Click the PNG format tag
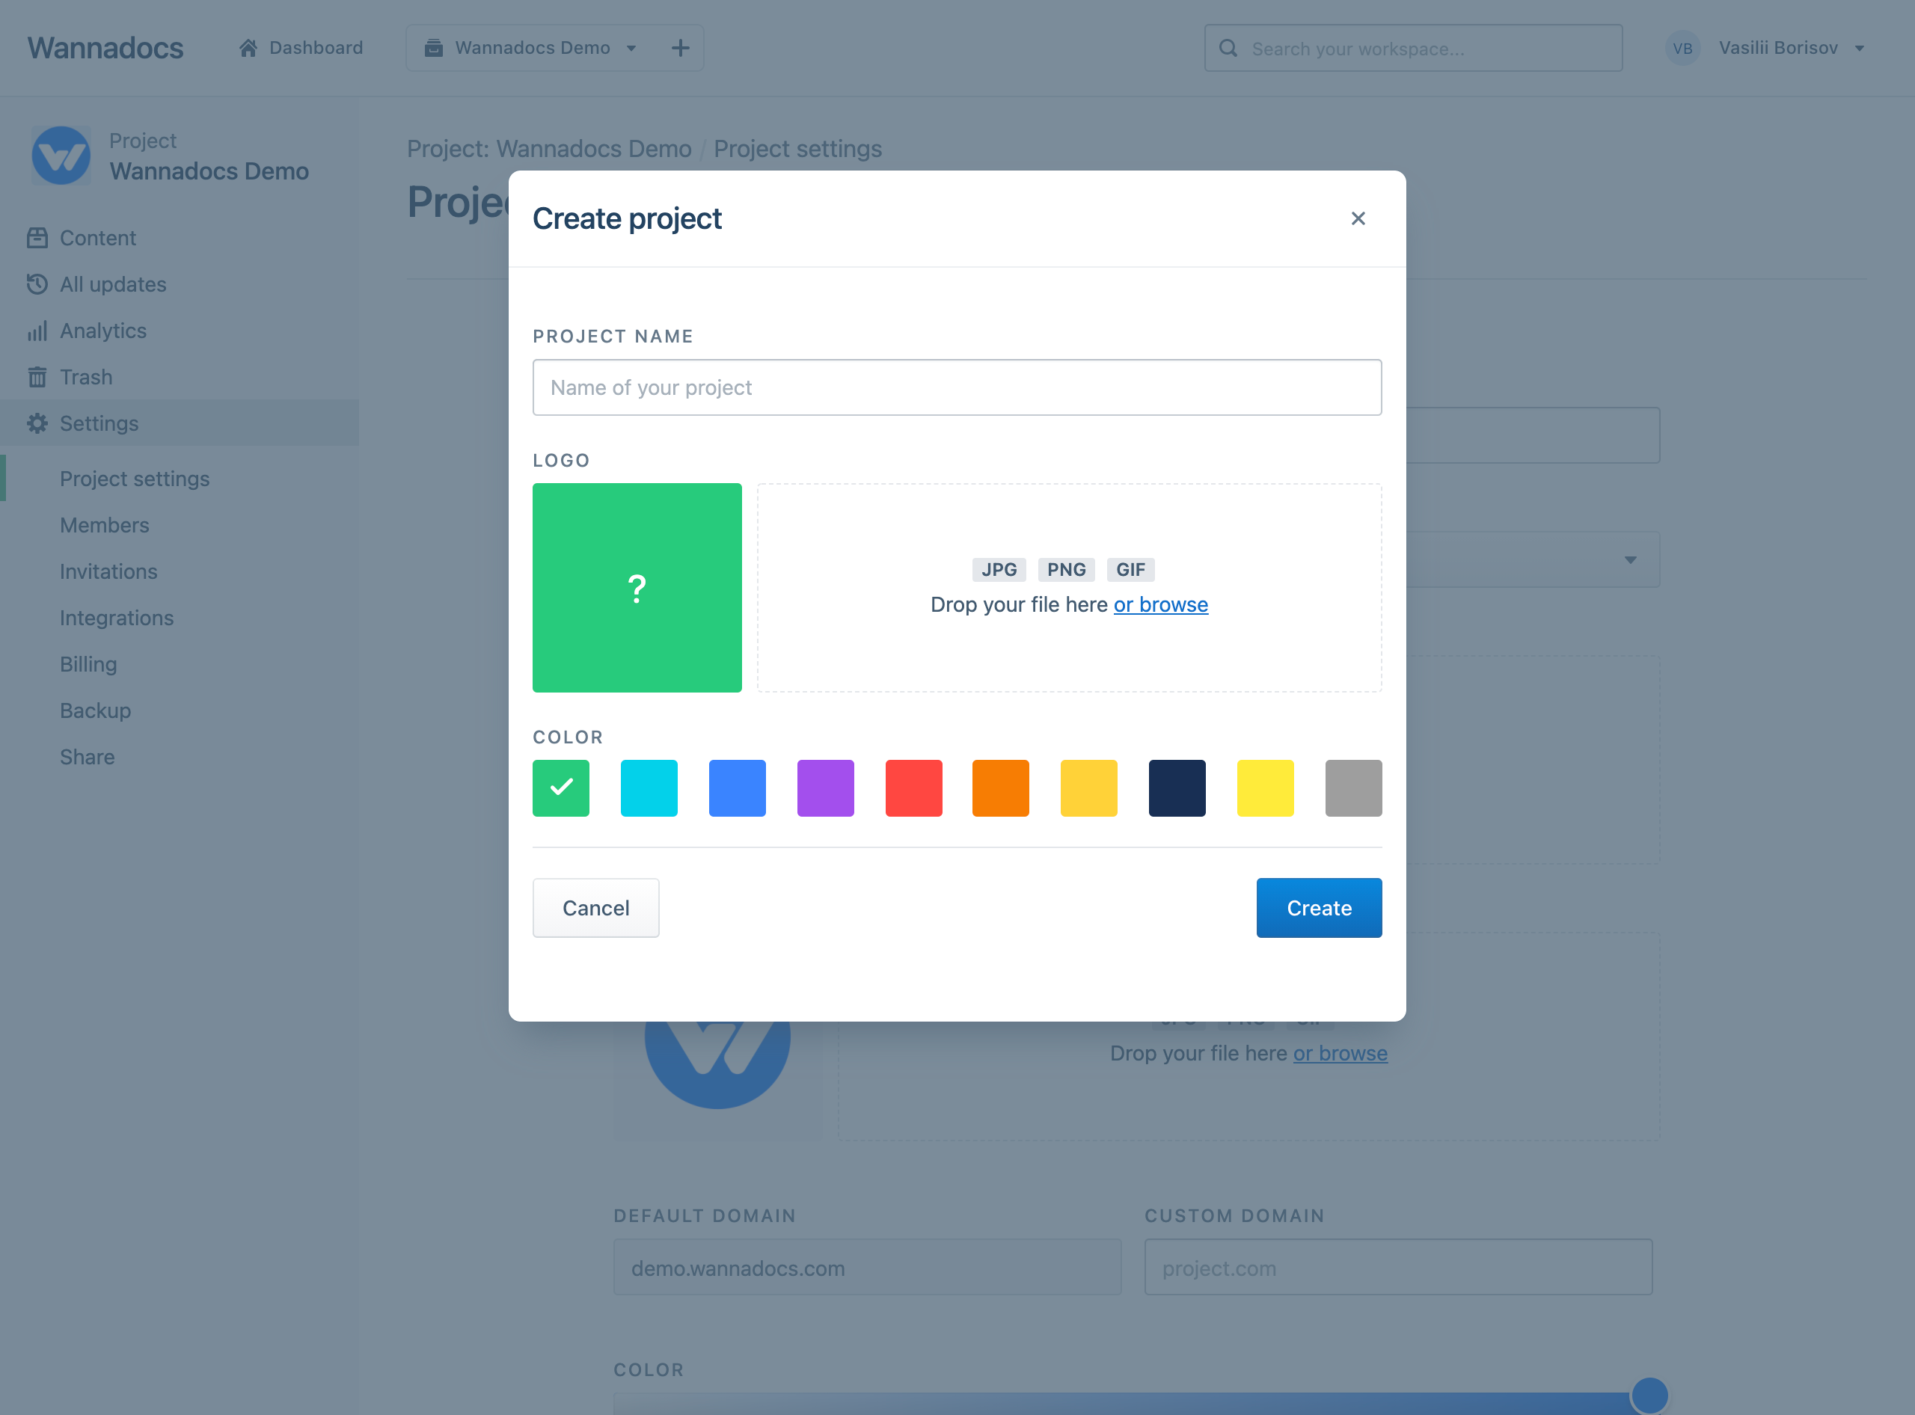 pyautogui.click(x=1066, y=570)
